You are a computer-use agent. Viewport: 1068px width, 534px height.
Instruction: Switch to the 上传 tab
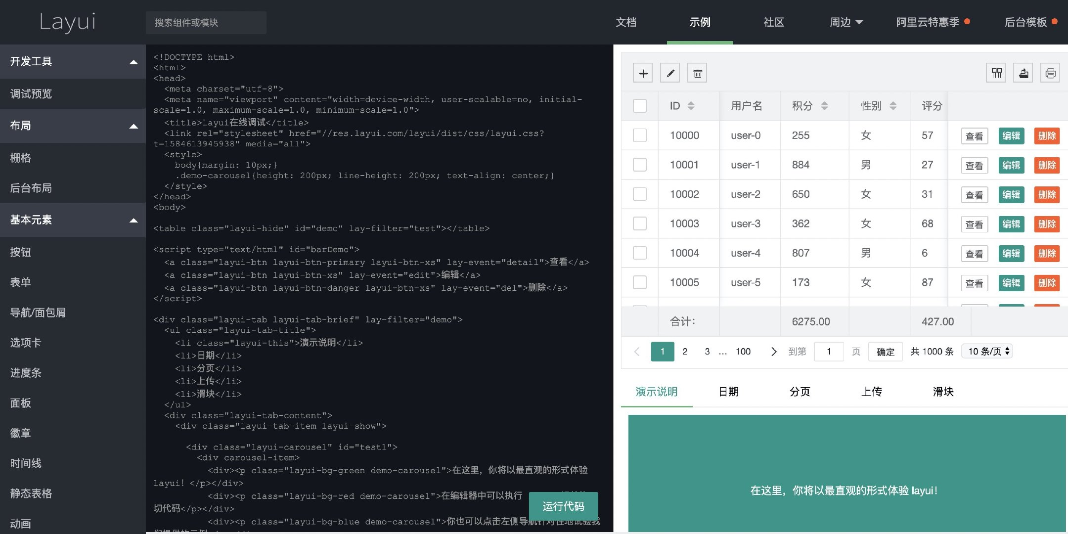click(872, 392)
